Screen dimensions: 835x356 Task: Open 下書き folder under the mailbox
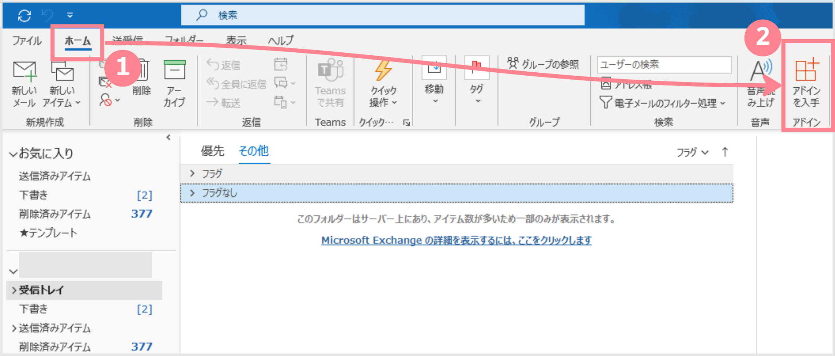33,309
